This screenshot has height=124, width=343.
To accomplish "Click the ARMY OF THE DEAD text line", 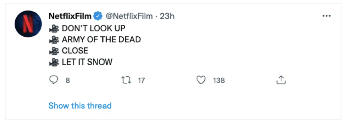I will click(101, 40).
